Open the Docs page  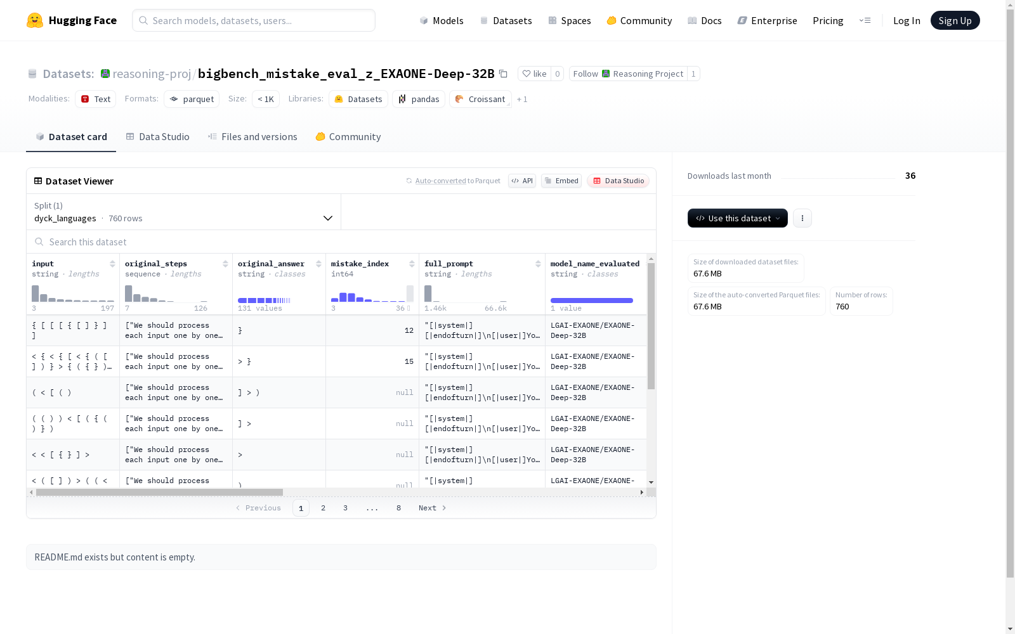(x=705, y=20)
